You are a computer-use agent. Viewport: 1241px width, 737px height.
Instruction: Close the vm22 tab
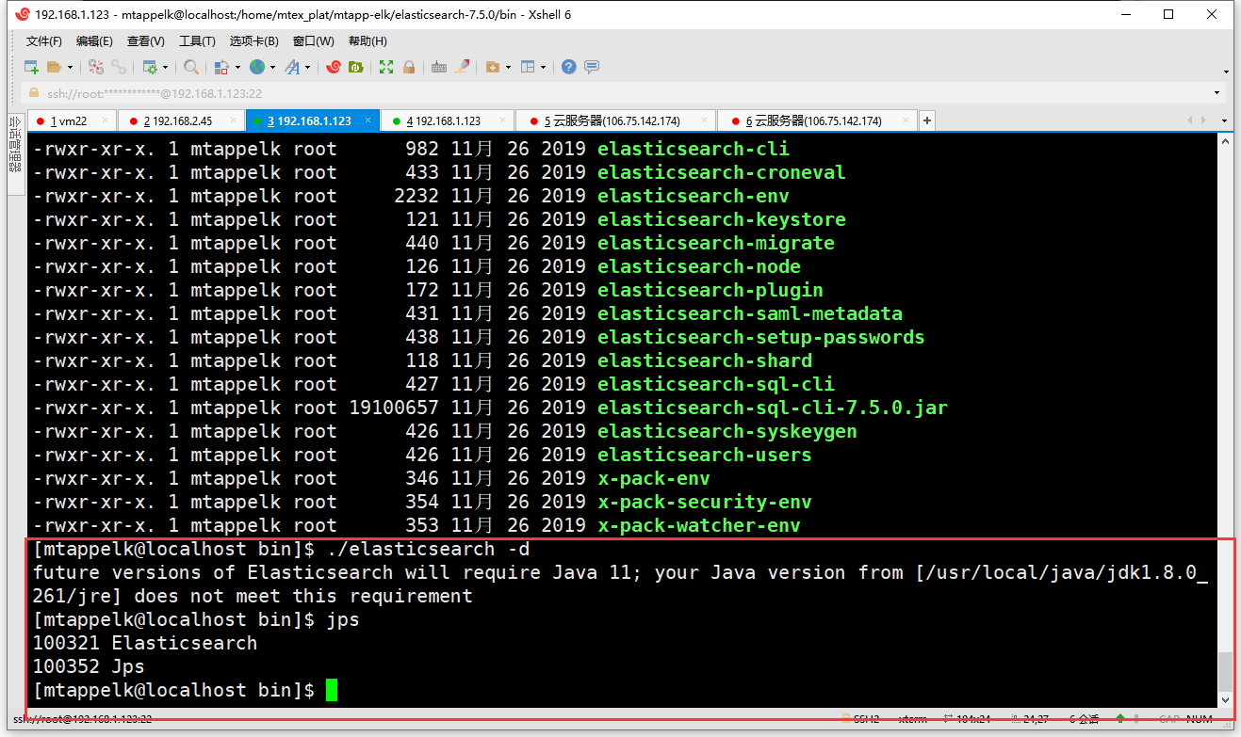click(105, 120)
